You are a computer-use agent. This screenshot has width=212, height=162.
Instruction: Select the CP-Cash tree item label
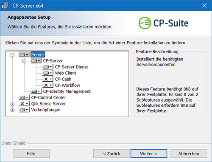click(x=63, y=79)
